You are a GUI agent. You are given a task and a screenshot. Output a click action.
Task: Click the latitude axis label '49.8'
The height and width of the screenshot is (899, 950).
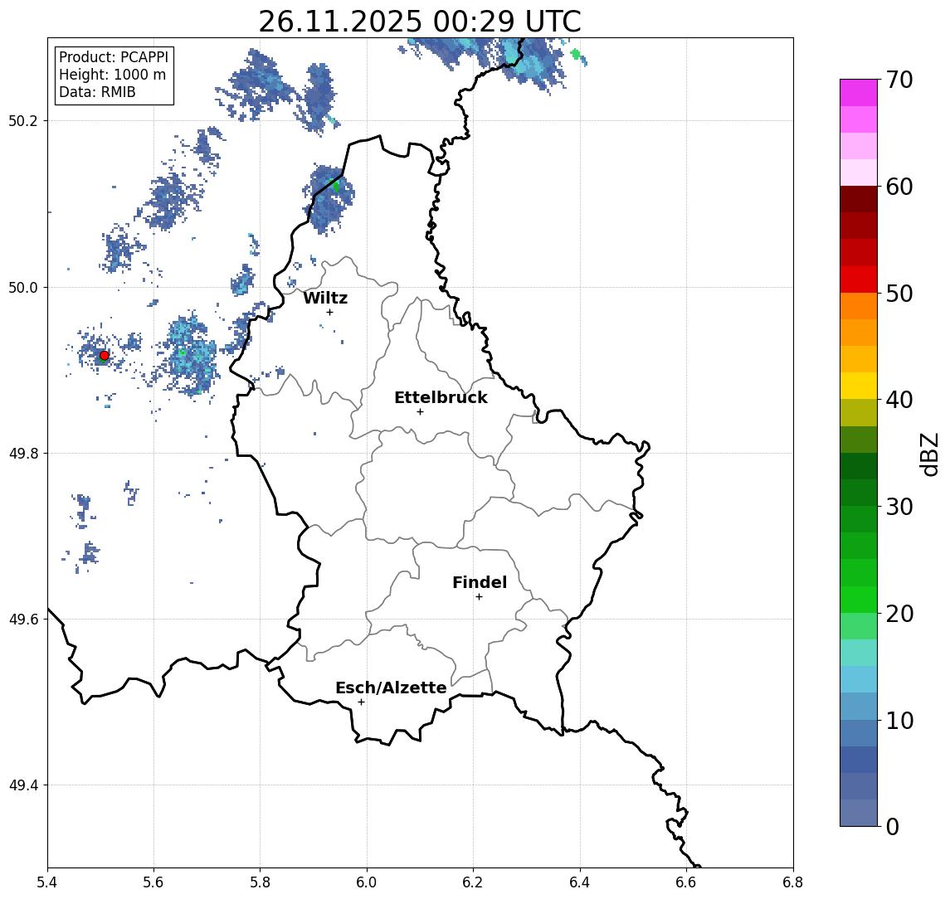click(x=23, y=453)
